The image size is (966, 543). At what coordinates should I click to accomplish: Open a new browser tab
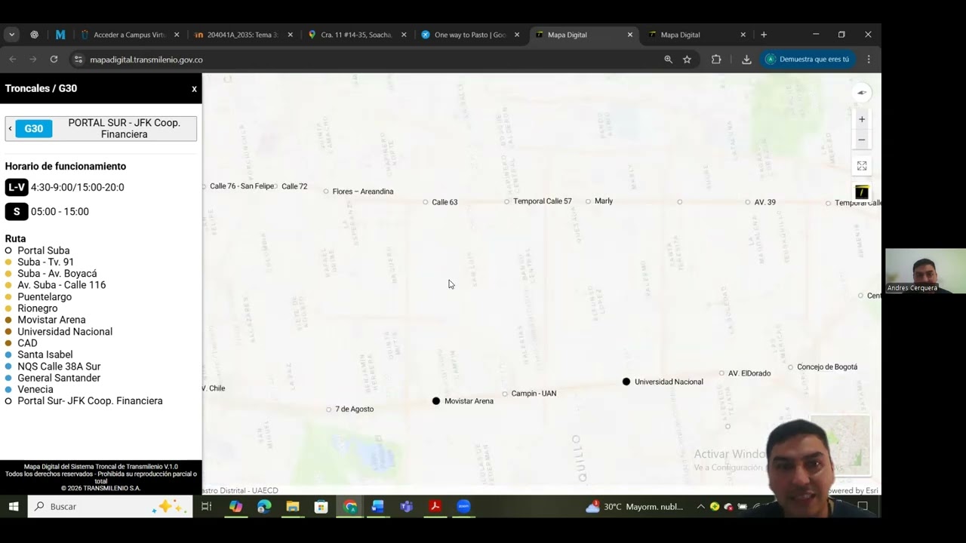[764, 35]
